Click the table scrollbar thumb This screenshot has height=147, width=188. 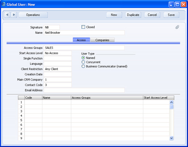tap(171, 107)
